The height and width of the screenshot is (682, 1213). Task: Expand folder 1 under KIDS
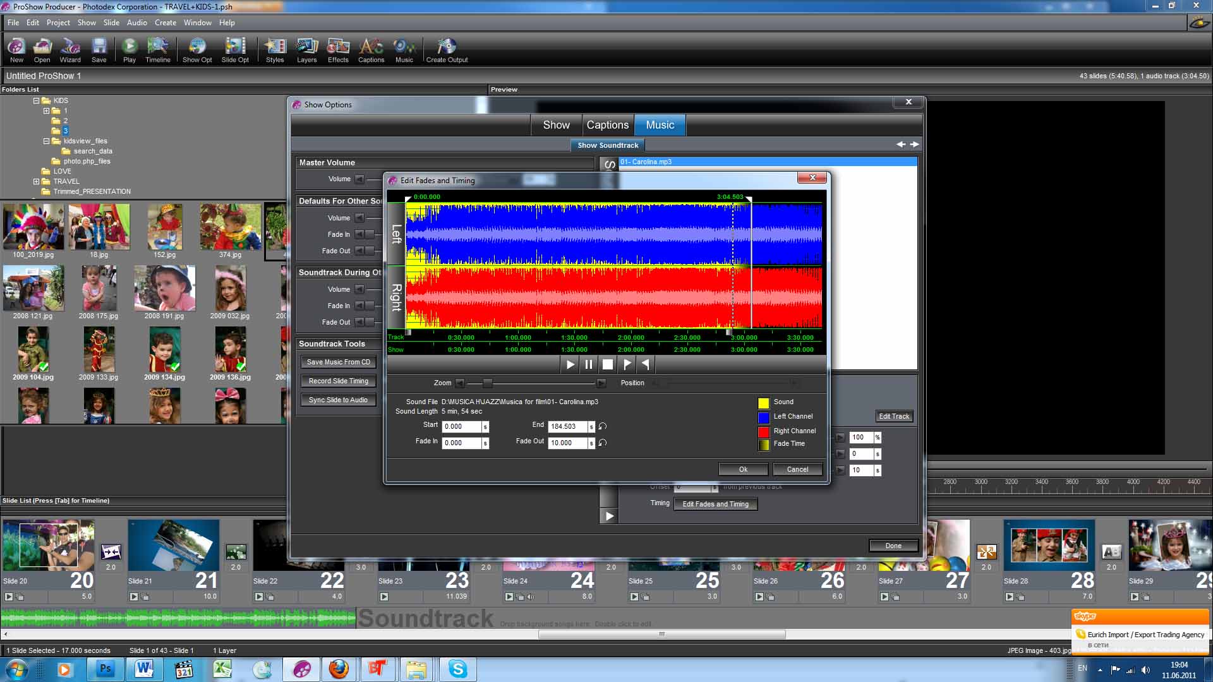[46, 111]
